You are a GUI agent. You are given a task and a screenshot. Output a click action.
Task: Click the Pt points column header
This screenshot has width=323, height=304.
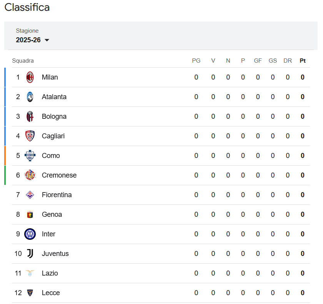[x=302, y=61]
